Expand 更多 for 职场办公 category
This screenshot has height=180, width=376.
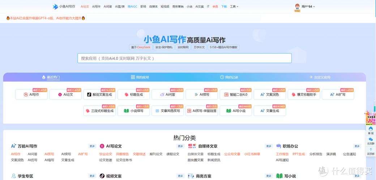[357, 146]
